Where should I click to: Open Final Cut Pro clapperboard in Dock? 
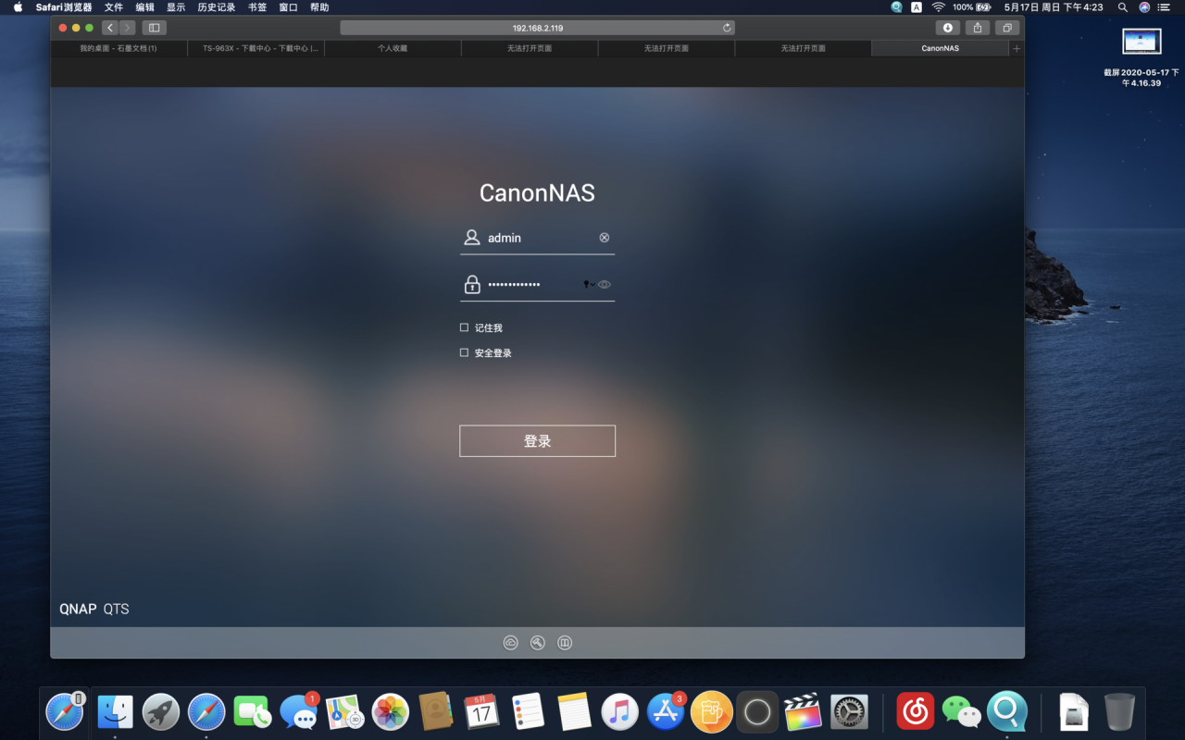(x=803, y=712)
